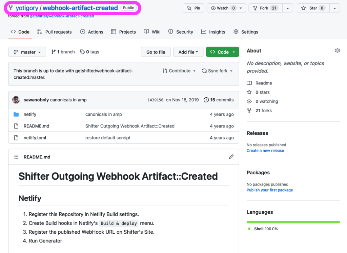View the 1 branch link

63,52
